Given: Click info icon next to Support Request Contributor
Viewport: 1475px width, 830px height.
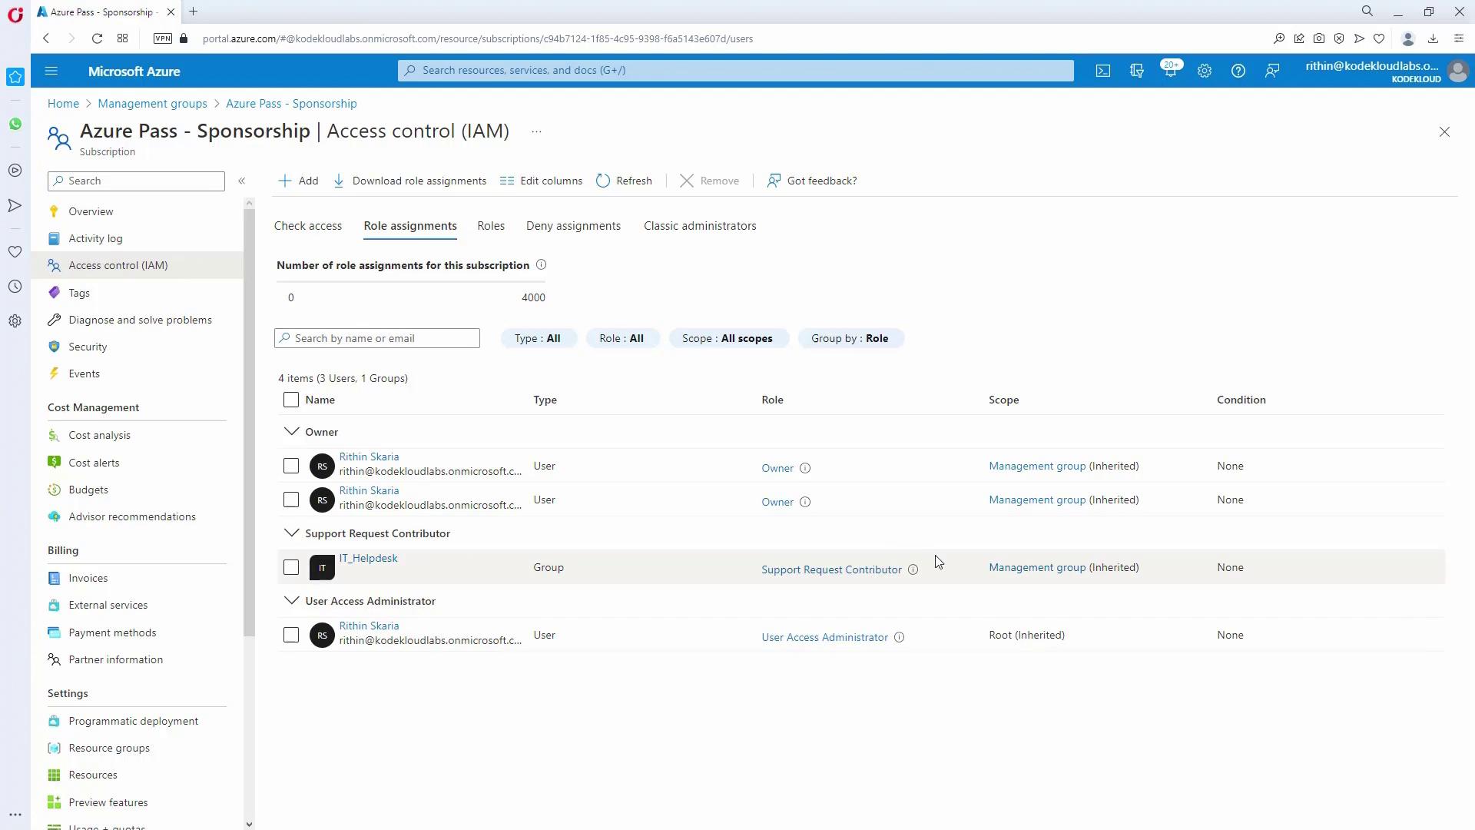Looking at the screenshot, I should pos(913,569).
